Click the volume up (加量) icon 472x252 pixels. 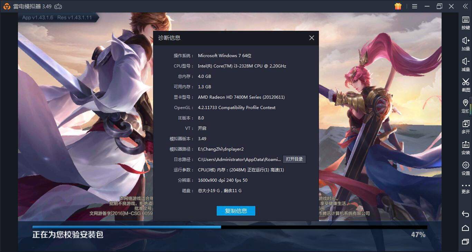(465, 43)
